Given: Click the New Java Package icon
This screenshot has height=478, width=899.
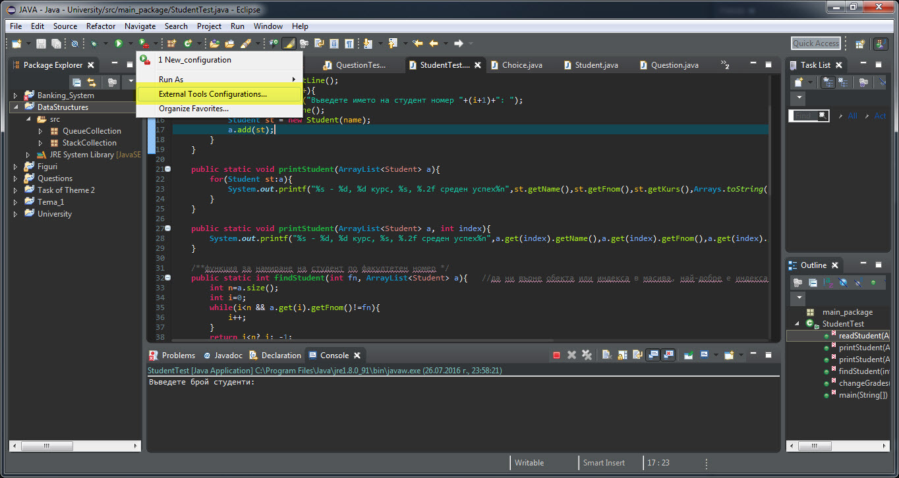Looking at the screenshot, I should click(171, 43).
